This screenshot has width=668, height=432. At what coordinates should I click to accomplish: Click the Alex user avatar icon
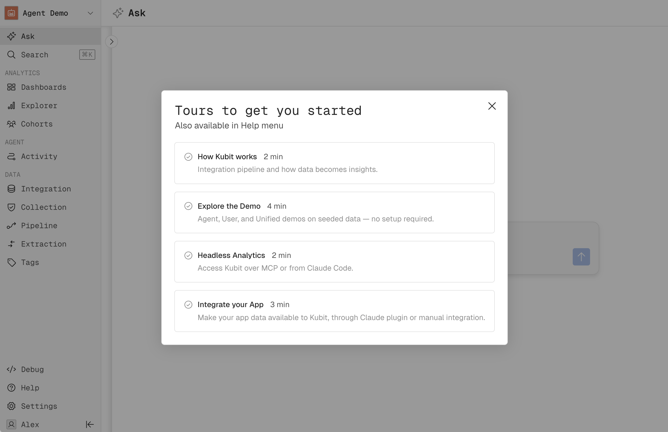click(x=11, y=424)
